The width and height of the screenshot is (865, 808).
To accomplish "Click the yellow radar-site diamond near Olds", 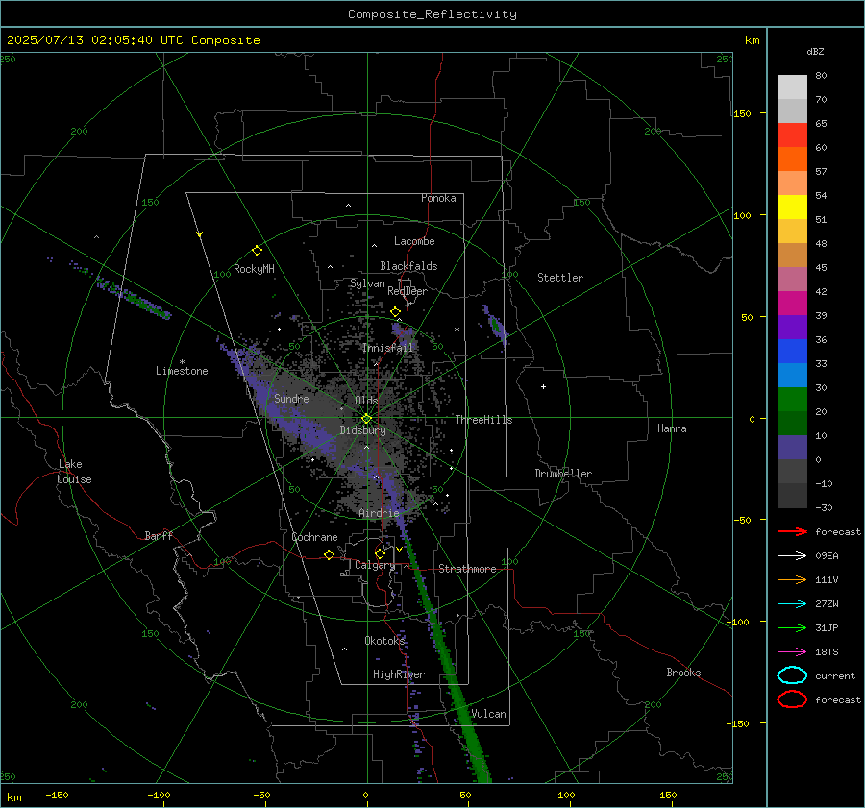I will pos(366,419).
